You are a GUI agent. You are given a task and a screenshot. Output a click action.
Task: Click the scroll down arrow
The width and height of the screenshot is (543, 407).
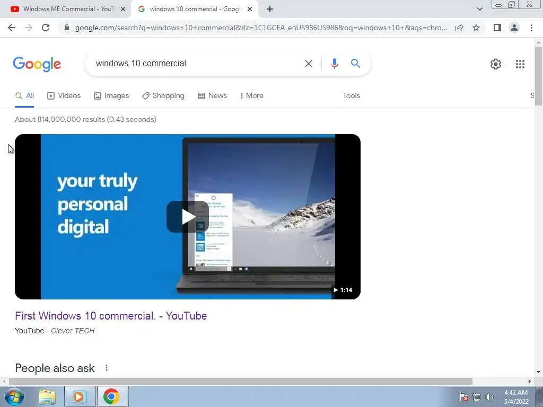pyautogui.click(x=538, y=373)
